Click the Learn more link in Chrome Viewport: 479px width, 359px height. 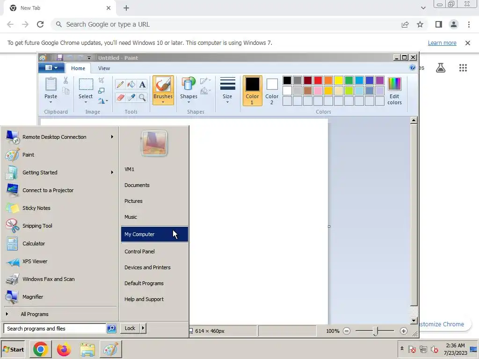pyautogui.click(x=442, y=43)
